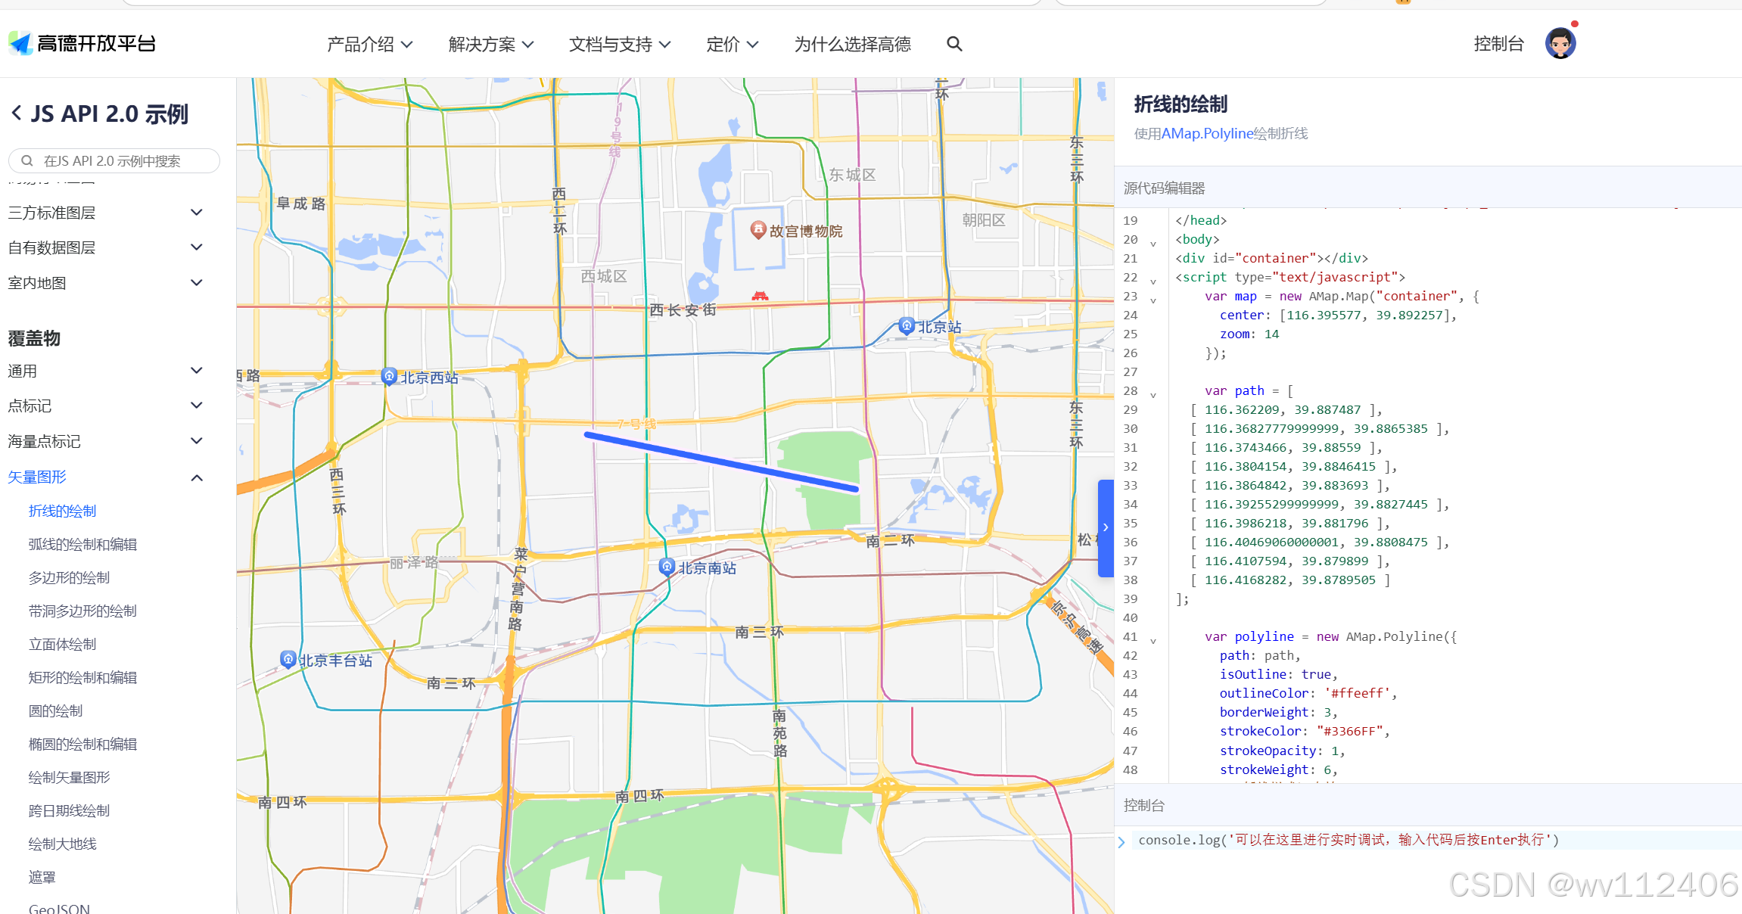Toggle code fold arrow at line 28
Screen dimensions: 1742x914
[1153, 395]
